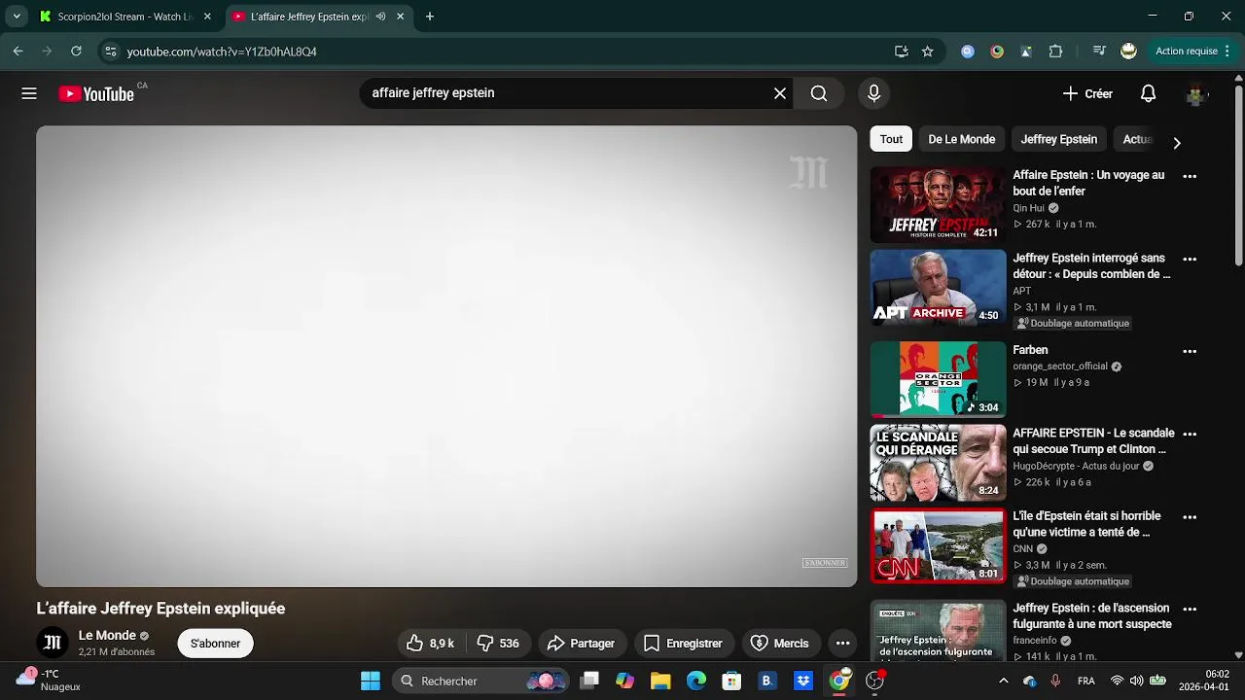Open options for the Farben video

pyautogui.click(x=1190, y=351)
